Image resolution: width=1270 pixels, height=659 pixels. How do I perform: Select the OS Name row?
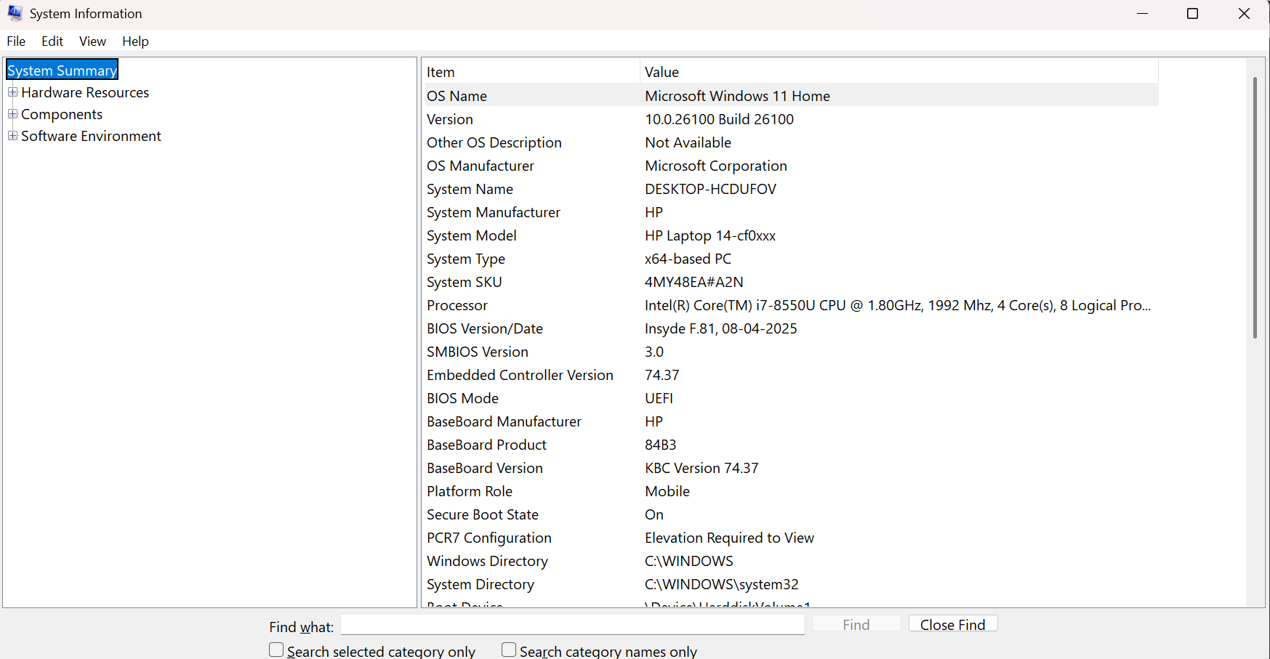(792, 96)
